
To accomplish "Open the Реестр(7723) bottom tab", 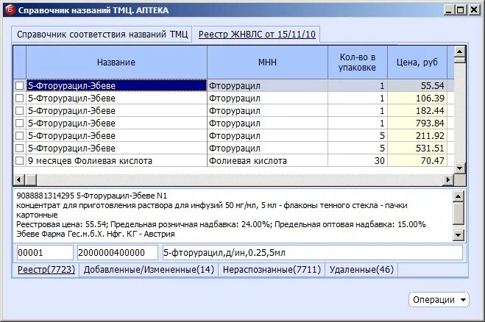I will coord(46,270).
